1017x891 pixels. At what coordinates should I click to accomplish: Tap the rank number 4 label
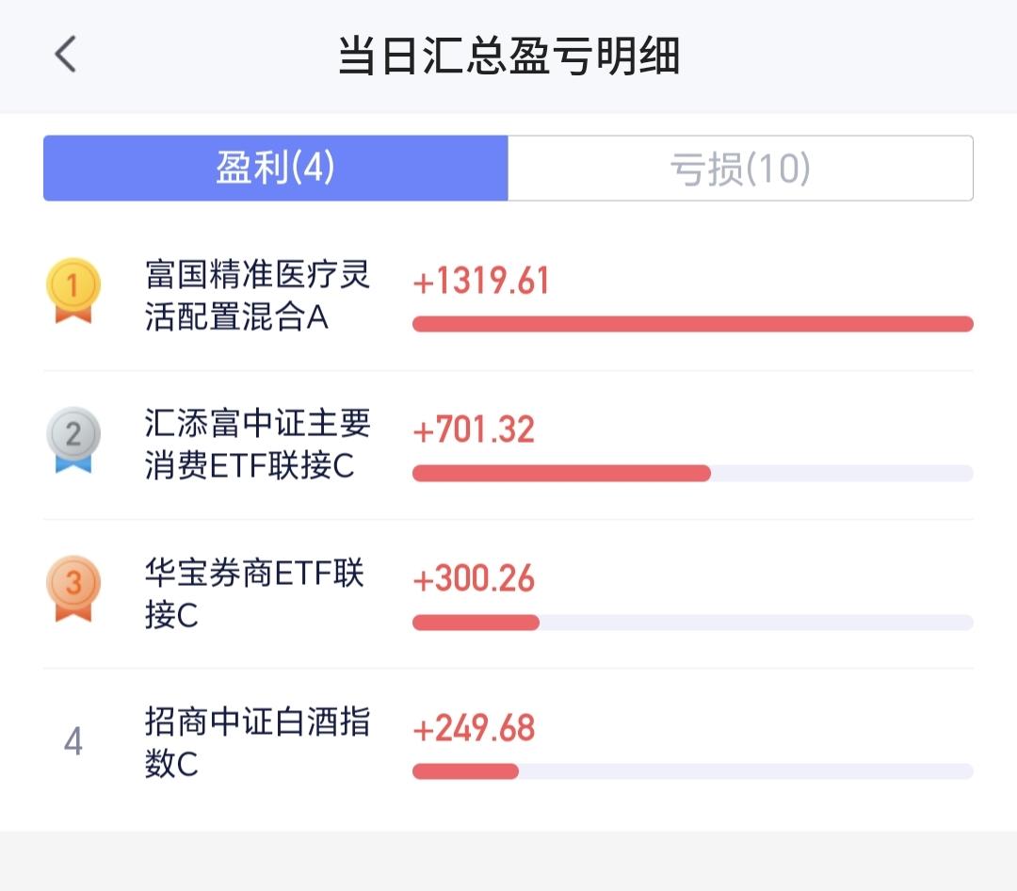tap(73, 742)
